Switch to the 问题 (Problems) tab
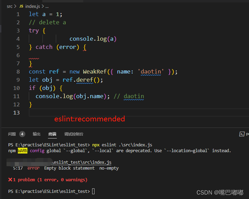The image size is (249, 199). coord(12,134)
